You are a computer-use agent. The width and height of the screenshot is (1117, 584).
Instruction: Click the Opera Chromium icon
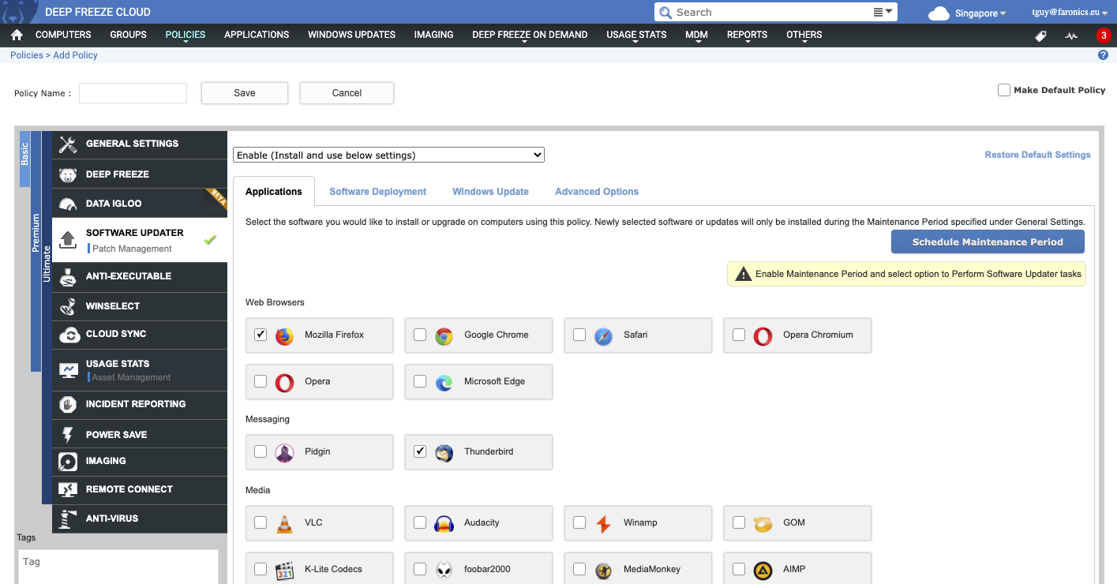point(763,335)
